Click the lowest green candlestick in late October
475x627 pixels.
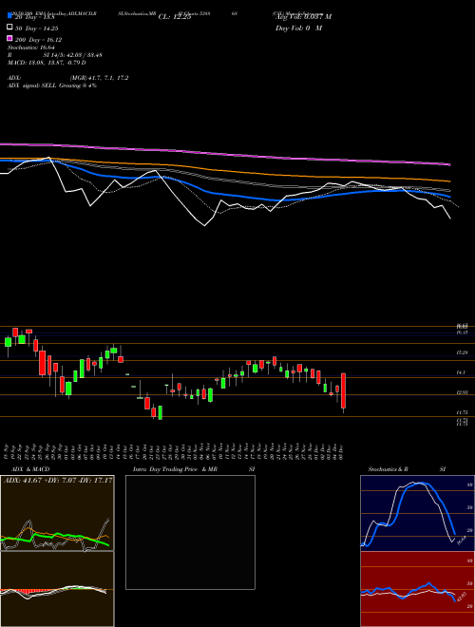pos(161,412)
